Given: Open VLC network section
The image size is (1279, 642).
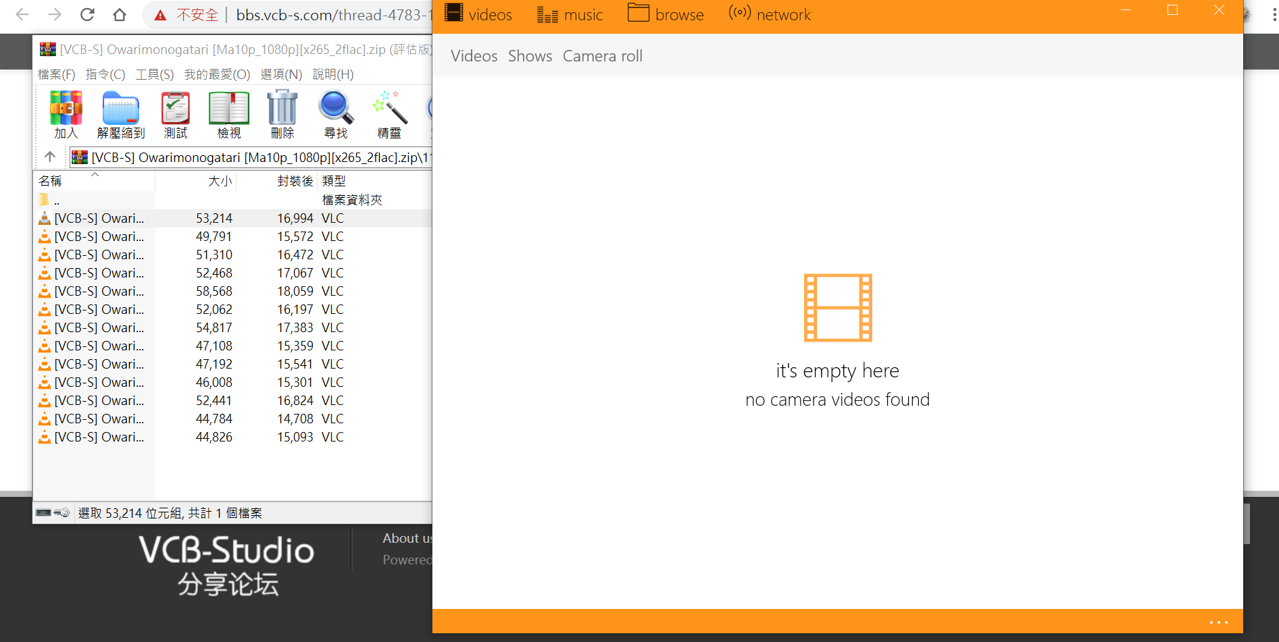Looking at the screenshot, I should 770,14.
